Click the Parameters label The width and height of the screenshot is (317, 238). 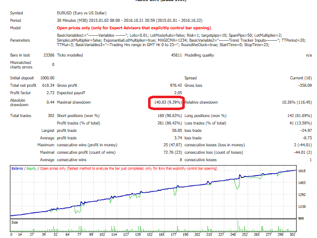(20, 40)
